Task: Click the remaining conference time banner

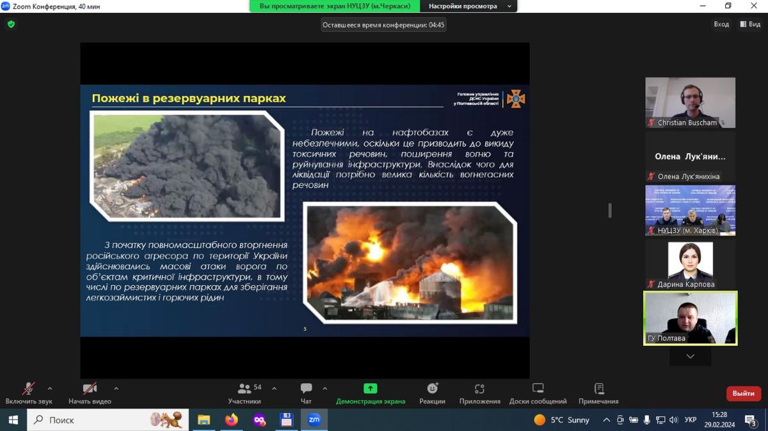Action: [383, 25]
